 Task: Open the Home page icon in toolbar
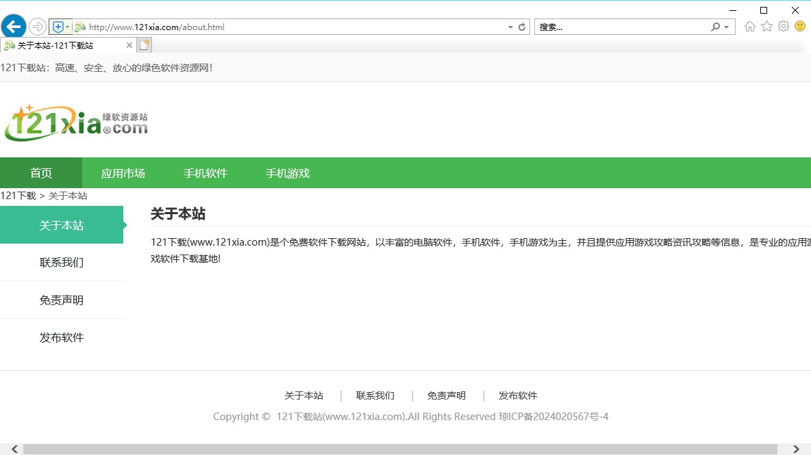[750, 27]
